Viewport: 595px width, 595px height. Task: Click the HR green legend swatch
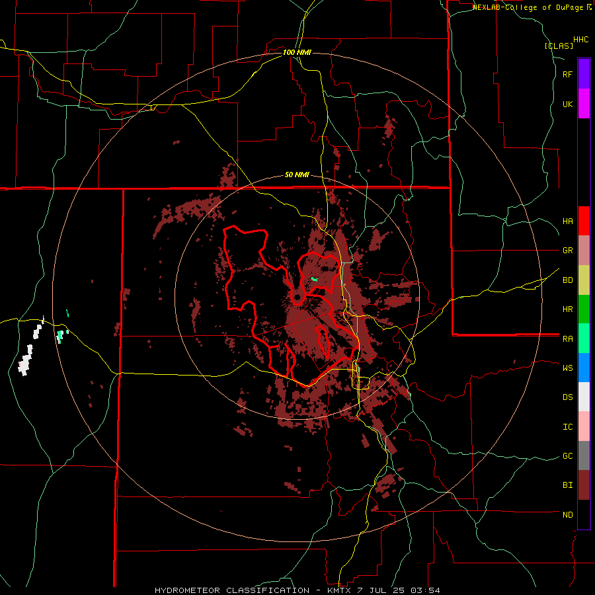[x=584, y=309]
